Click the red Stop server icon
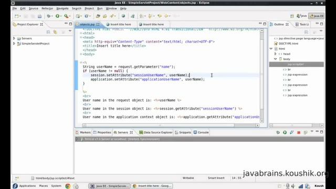 point(299,133)
